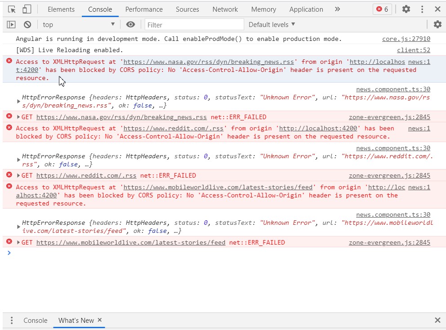This screenshot has width=446, height=330.
Task: Clear console with the ban icon
Action: [x=27, y=25]
